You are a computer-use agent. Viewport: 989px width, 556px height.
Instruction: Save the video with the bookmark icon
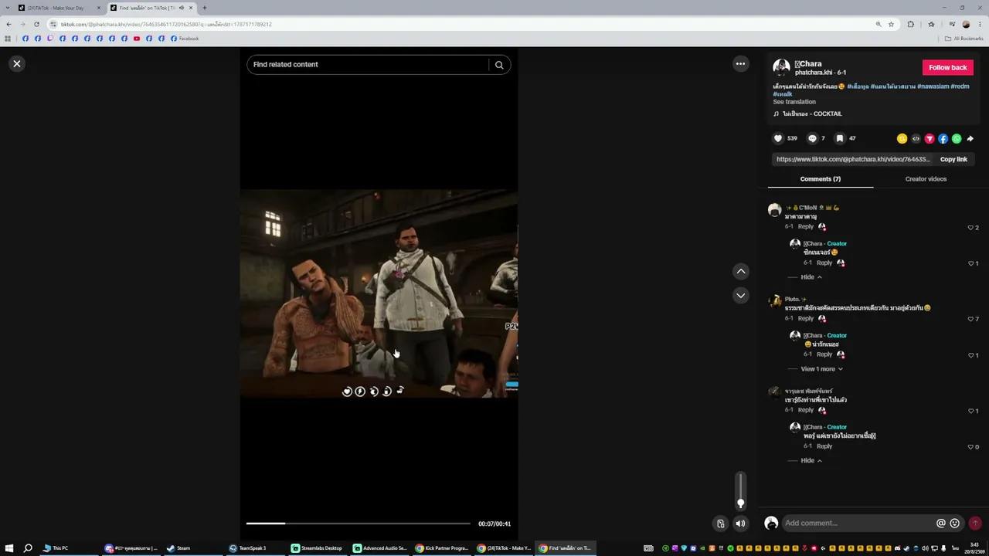pyautogui.click(x=840, y=139)
